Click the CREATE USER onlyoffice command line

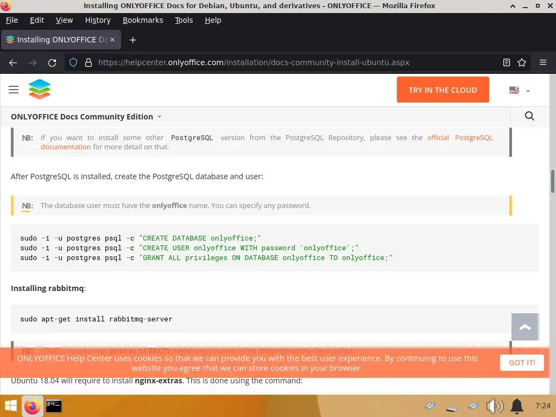tap(189, 248)
